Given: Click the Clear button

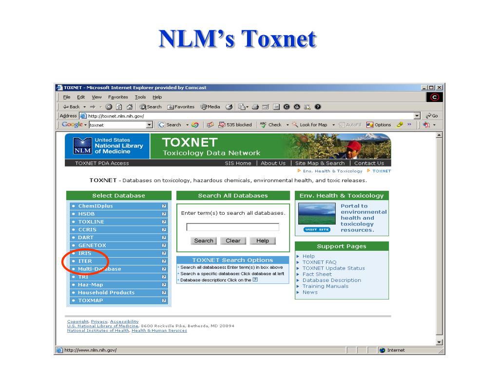Looking at the screenshot, I should coord(233,241).
